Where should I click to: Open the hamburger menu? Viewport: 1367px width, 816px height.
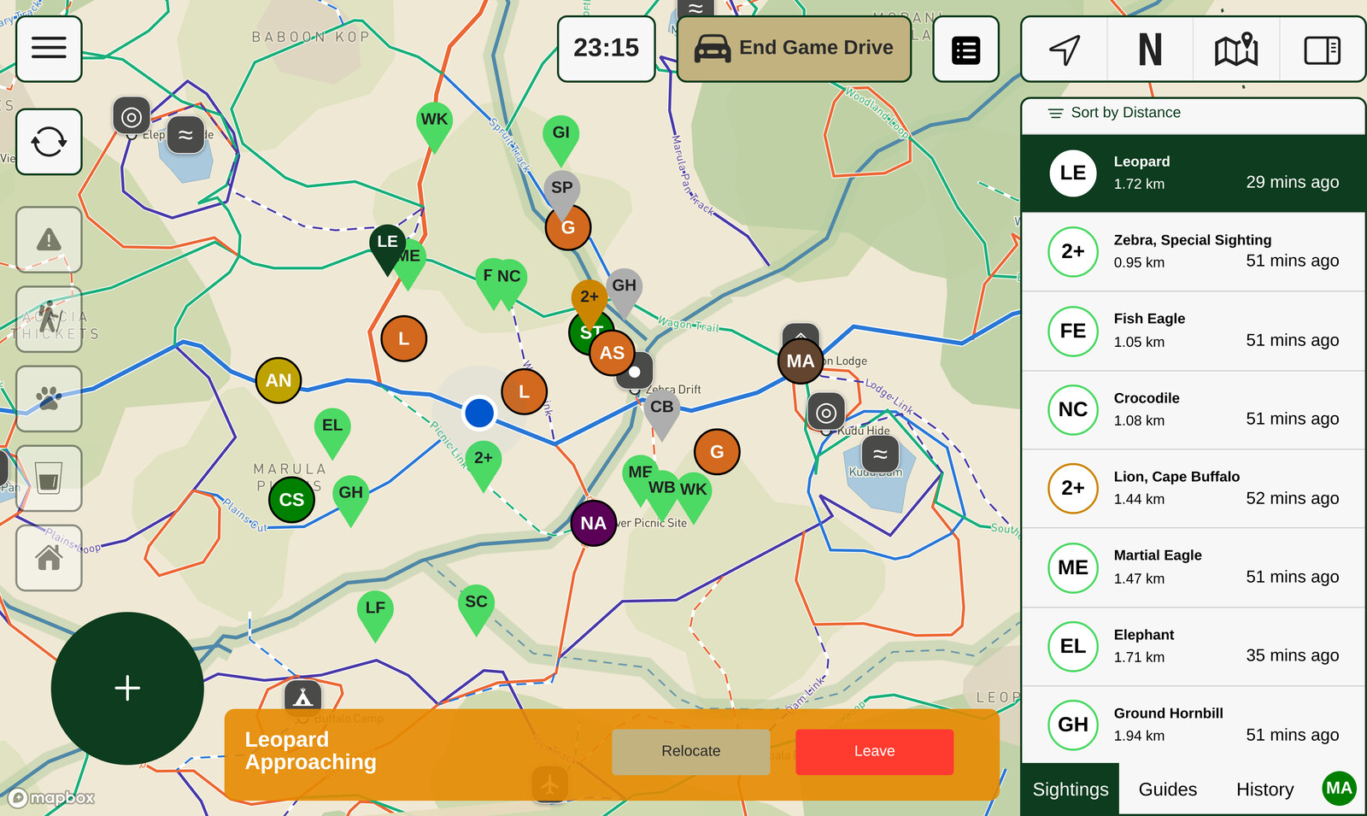tap(49, 48)
